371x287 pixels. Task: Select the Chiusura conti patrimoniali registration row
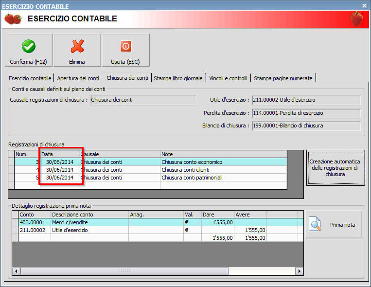[192, 178]
